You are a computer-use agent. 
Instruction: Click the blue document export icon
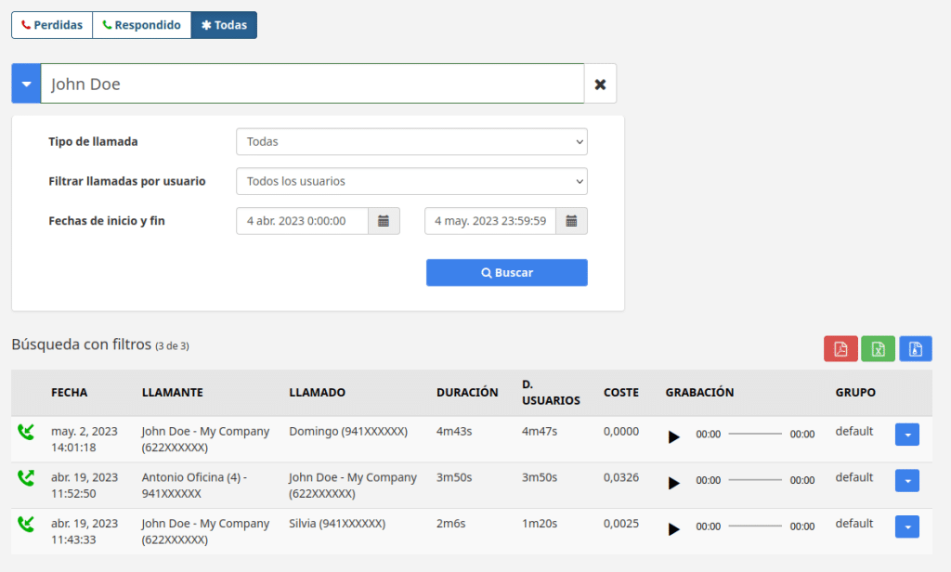pyautogui.click(x=916, y=348)
